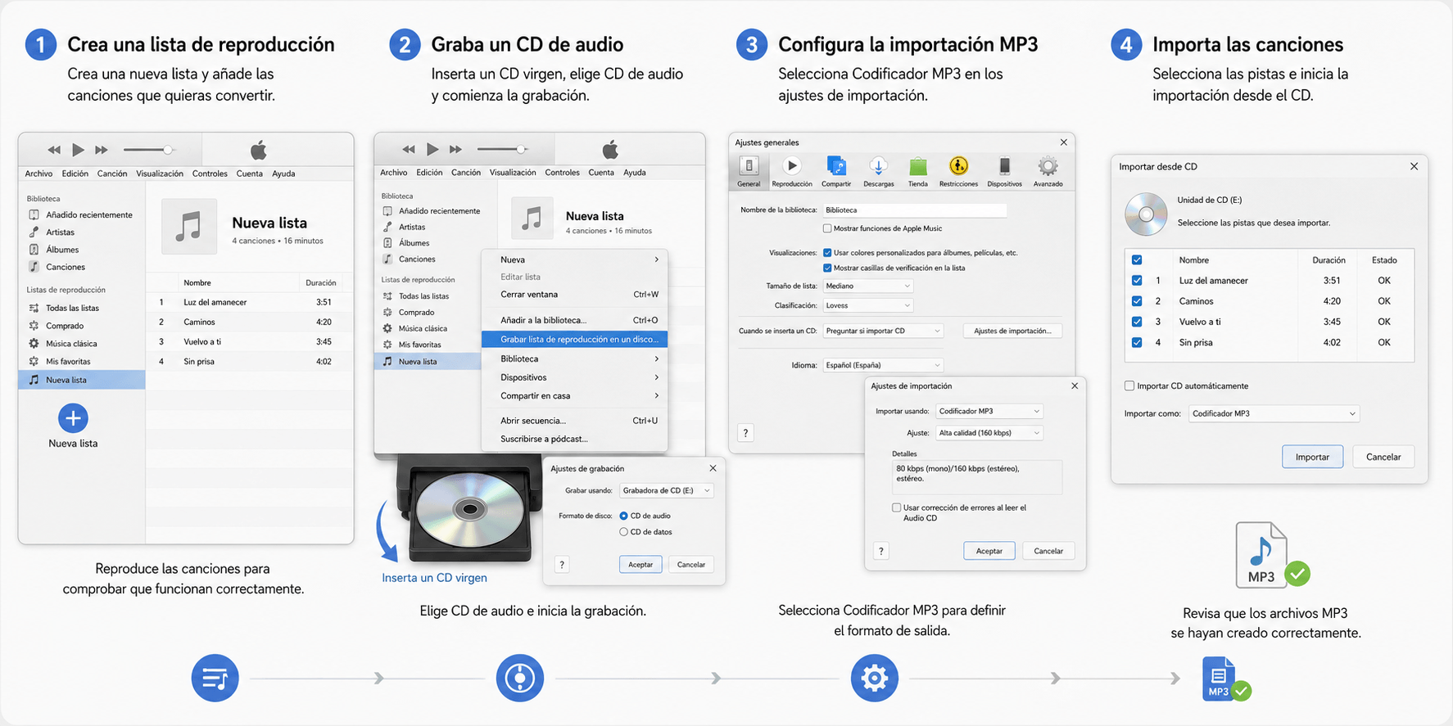Open the Clasificación dropdown

867,305
